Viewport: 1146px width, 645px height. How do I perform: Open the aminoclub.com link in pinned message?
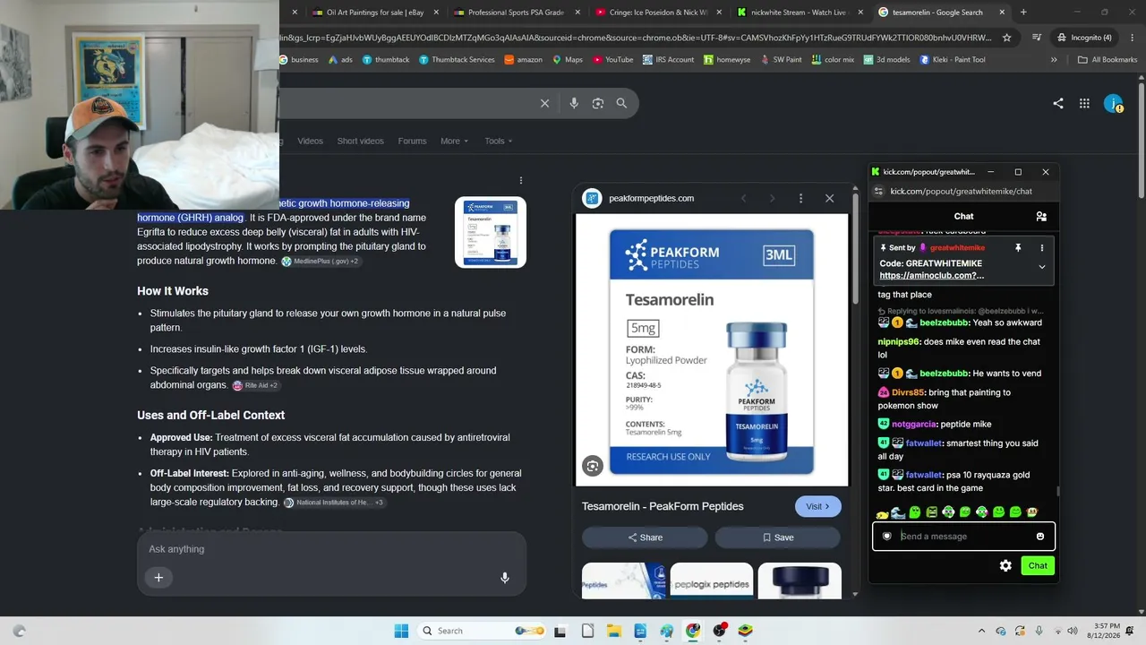(932, 276)
